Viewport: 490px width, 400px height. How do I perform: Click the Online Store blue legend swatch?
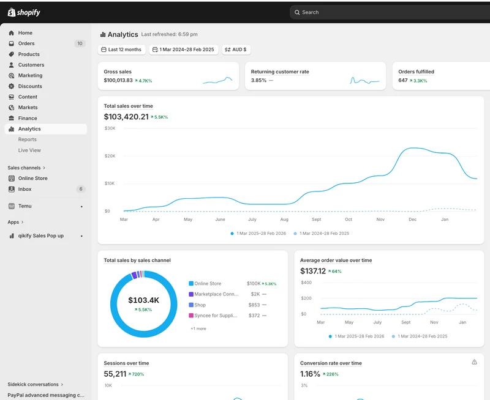(x=191, y=283)
